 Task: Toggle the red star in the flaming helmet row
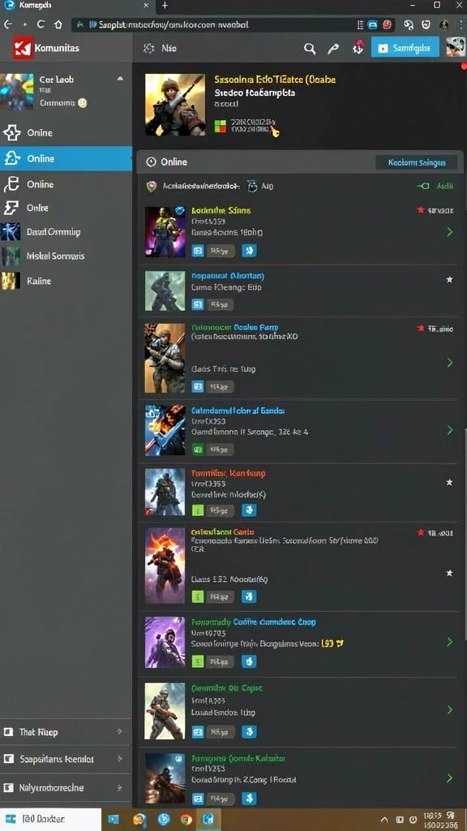[421, 532]
